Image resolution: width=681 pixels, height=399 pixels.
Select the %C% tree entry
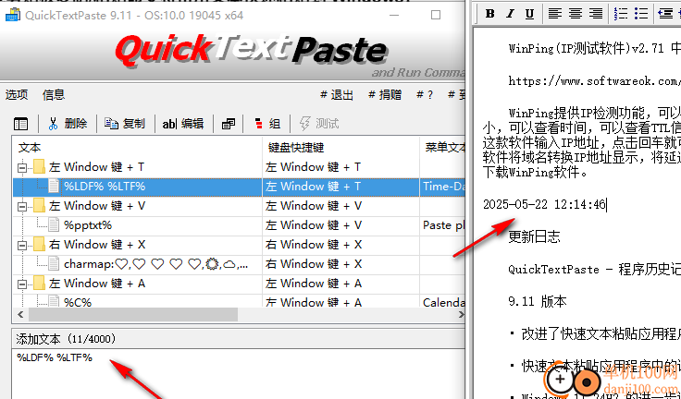(x=78, y=302)
